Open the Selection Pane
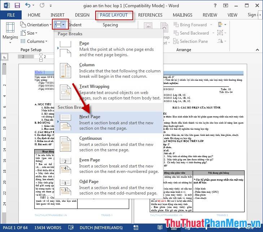This screenshot has height=232, width=263. (190, 41)
